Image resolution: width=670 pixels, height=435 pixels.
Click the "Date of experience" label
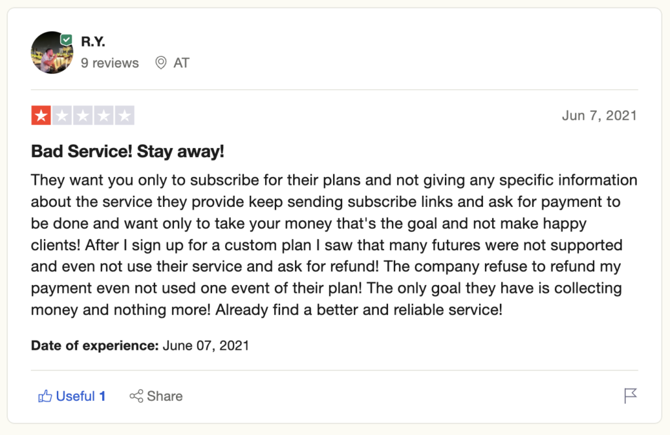(x=95, y=345)
